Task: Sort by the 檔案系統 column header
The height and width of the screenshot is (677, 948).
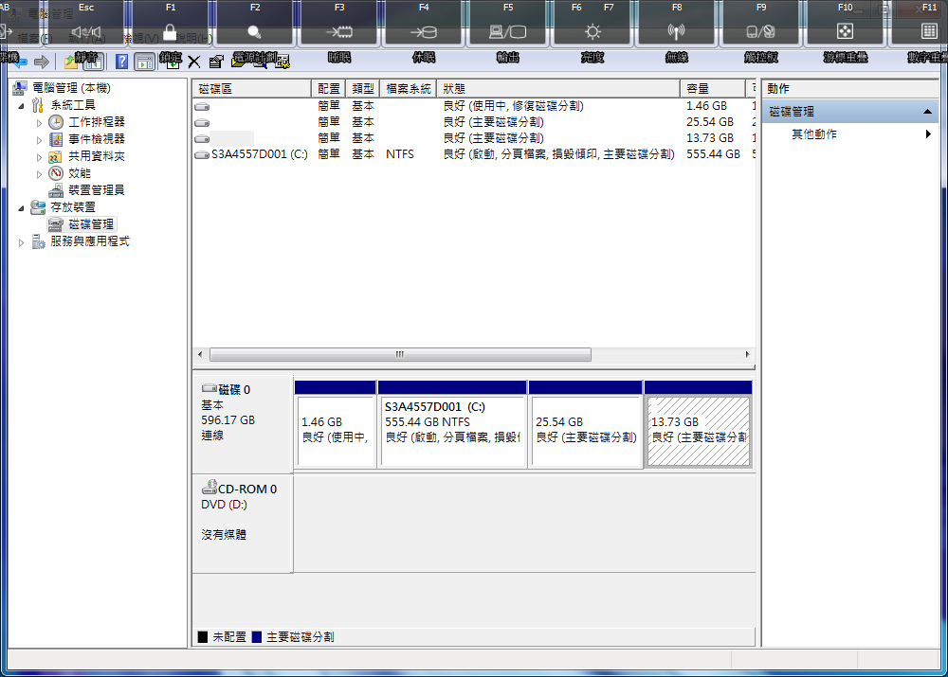Action: click(408, 89)
